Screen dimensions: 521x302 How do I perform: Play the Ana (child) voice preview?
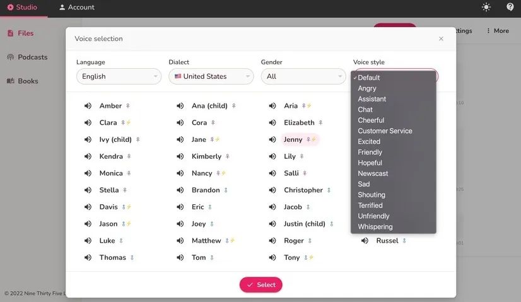point(180,106)
